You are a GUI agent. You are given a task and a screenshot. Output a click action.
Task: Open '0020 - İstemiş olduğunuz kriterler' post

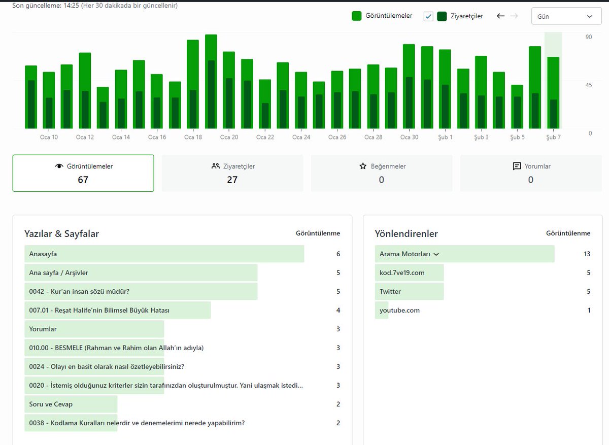click(x=182, y=386)
